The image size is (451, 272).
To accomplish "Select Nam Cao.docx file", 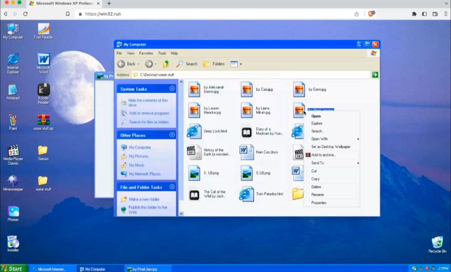I will [x=259, y=152].
